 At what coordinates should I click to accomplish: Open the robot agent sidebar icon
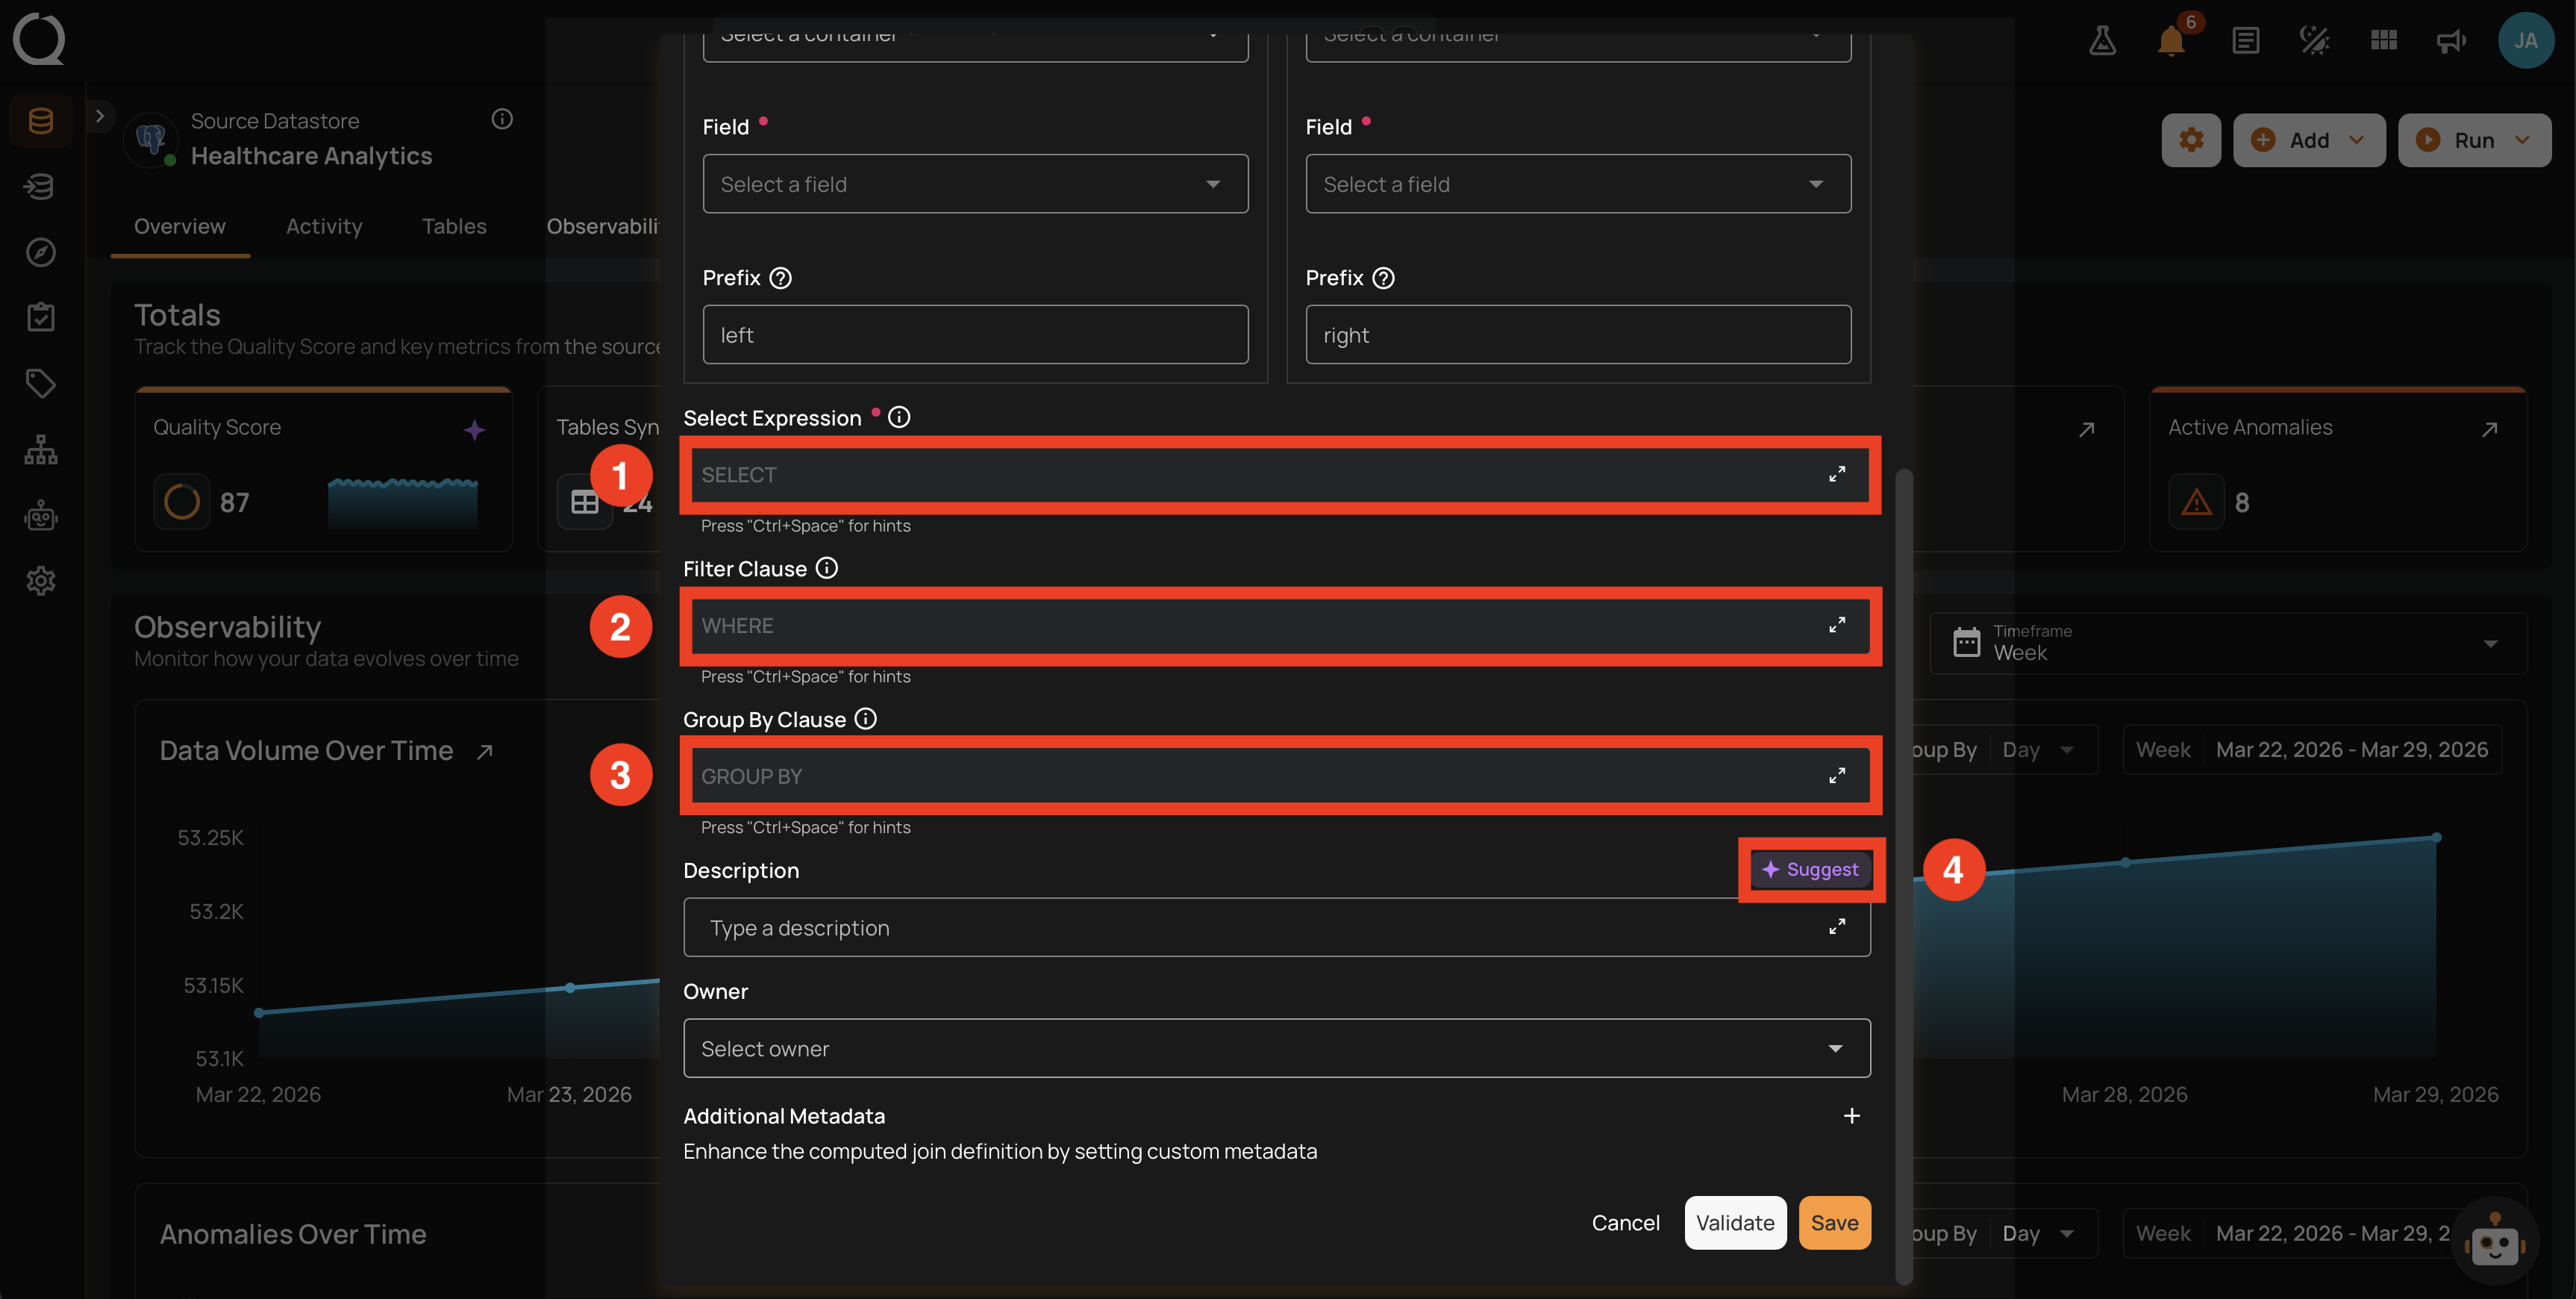click(41, 515)
